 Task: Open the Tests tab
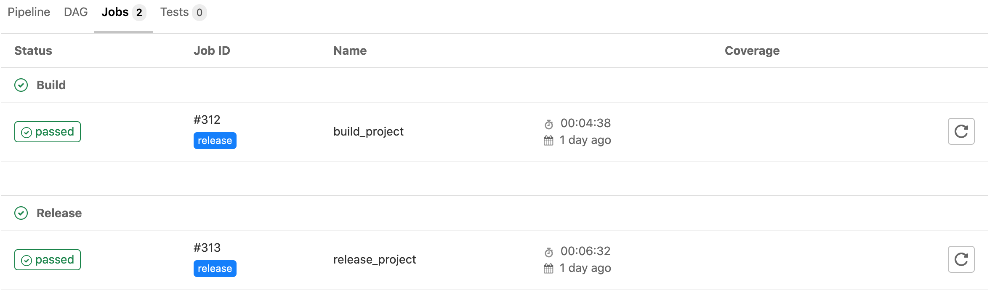point(183,12)
